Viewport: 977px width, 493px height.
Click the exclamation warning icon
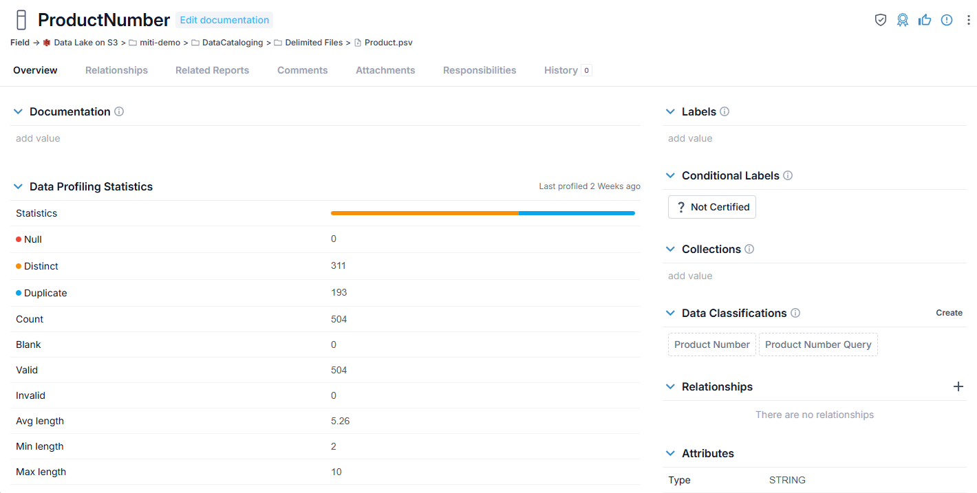click(947, 20)
